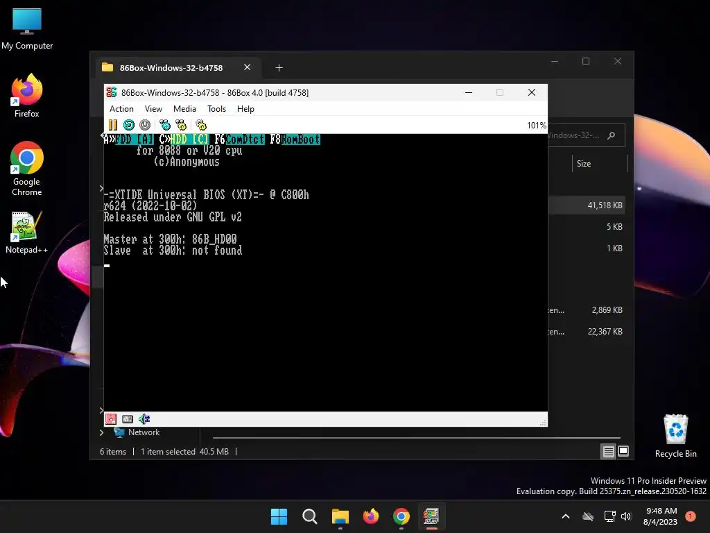Viewport: 710px width, 533px height.
Task: Expand the Network tree node
Action: [x=101, y=432]
